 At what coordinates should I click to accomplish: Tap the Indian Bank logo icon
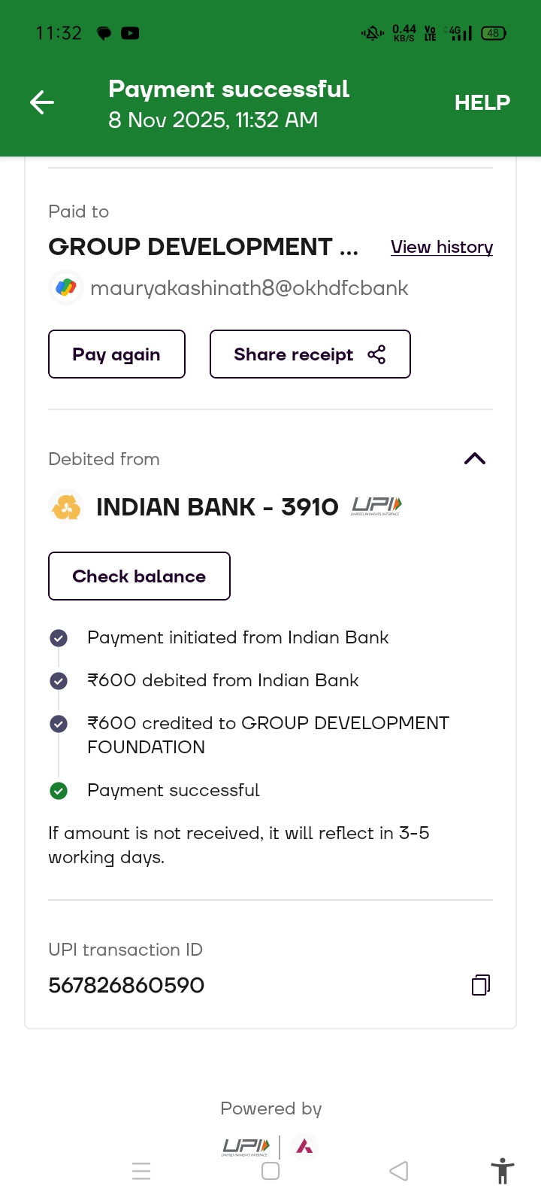tap(66, 507)
